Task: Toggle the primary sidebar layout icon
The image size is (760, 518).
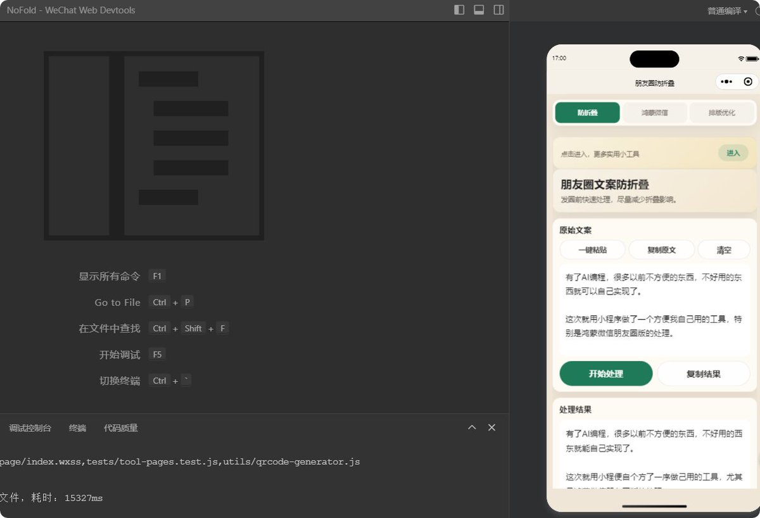Action: (x=460, y=10)
